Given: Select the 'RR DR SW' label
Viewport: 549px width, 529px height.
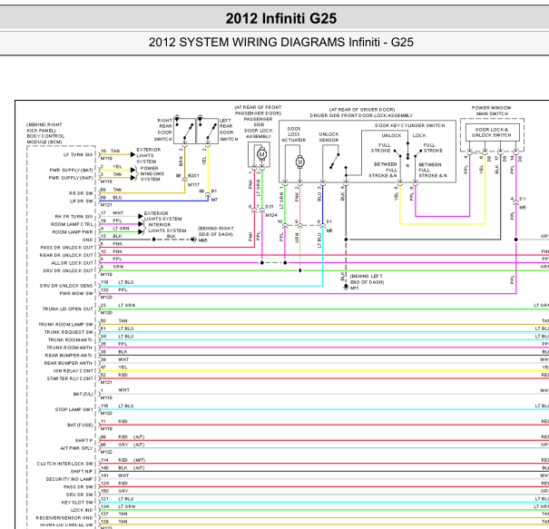Looking at the screenshot, I should point(81,193).
